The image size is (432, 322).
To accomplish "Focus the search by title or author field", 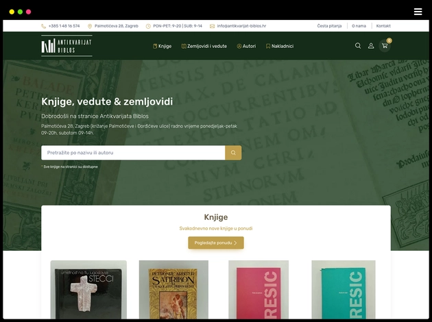I will (x=133, y=153).
